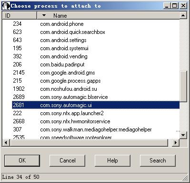This screenshot has width=190, height=183.
Task: Click process ID 307
Action: 17,129
